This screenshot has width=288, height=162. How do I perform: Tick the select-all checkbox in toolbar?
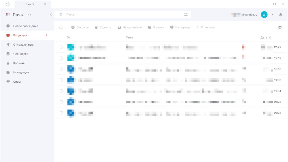click(x=61, y=27)
